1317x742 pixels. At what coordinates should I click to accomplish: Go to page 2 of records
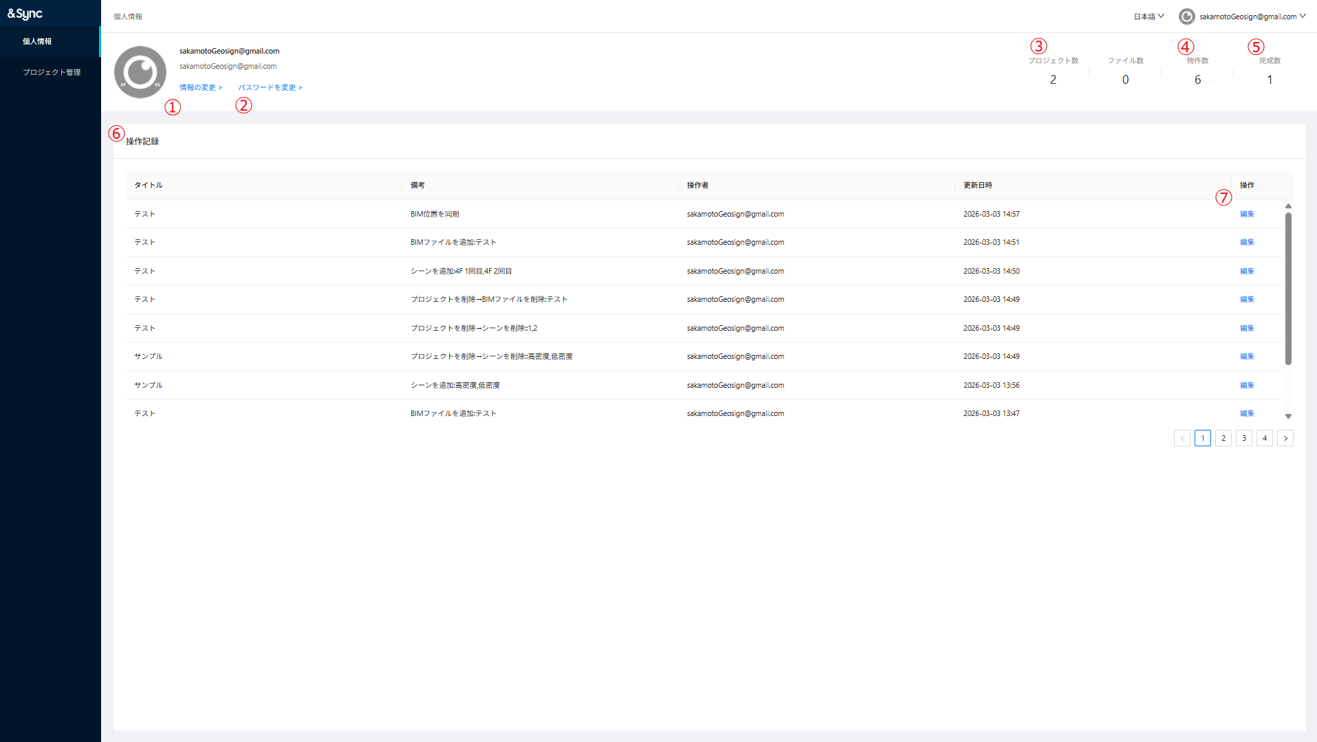(1223, 438)
